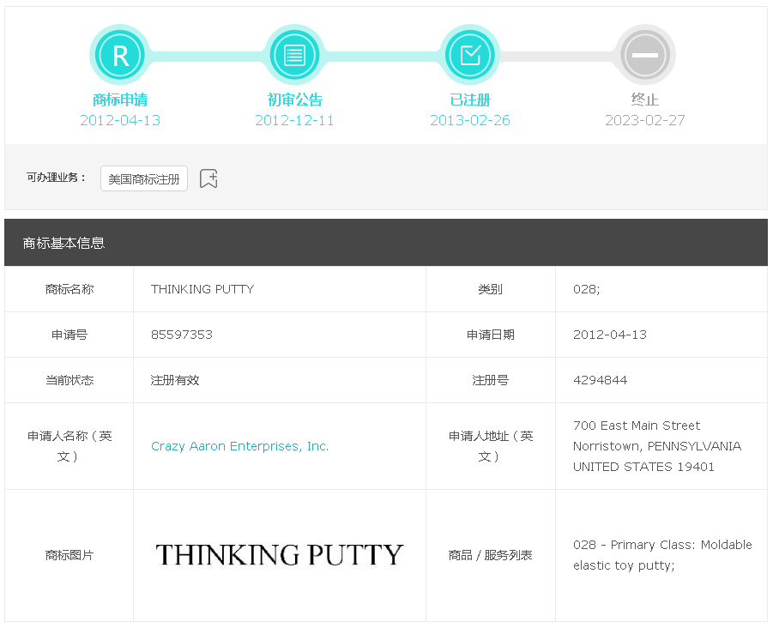The image size is (773, 628).
Task: Click the 商品 / 服务列表 label cell
Action: pyautogui.click(x=491, y=555)
